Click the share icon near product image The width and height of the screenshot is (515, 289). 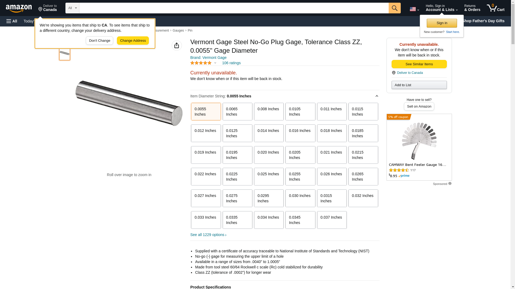click(x=176, y=45)
